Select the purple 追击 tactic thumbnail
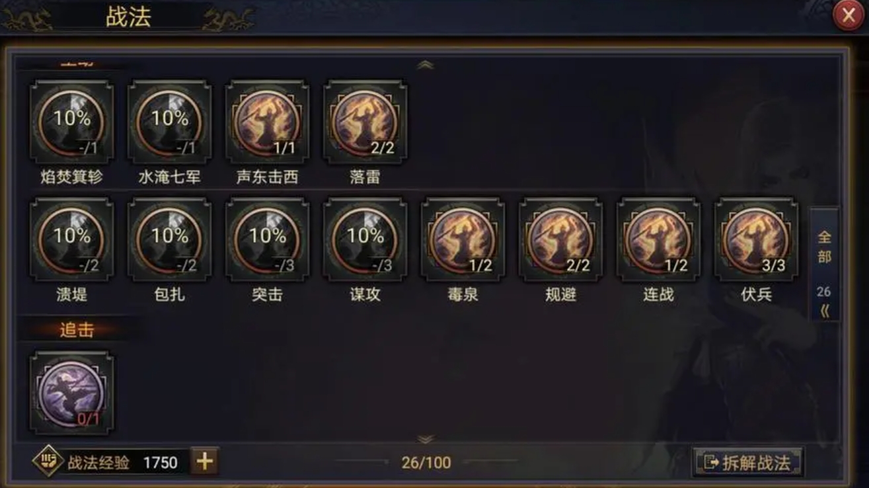The height and width of the screenshot is (488, 869). [x=71, y=393]
